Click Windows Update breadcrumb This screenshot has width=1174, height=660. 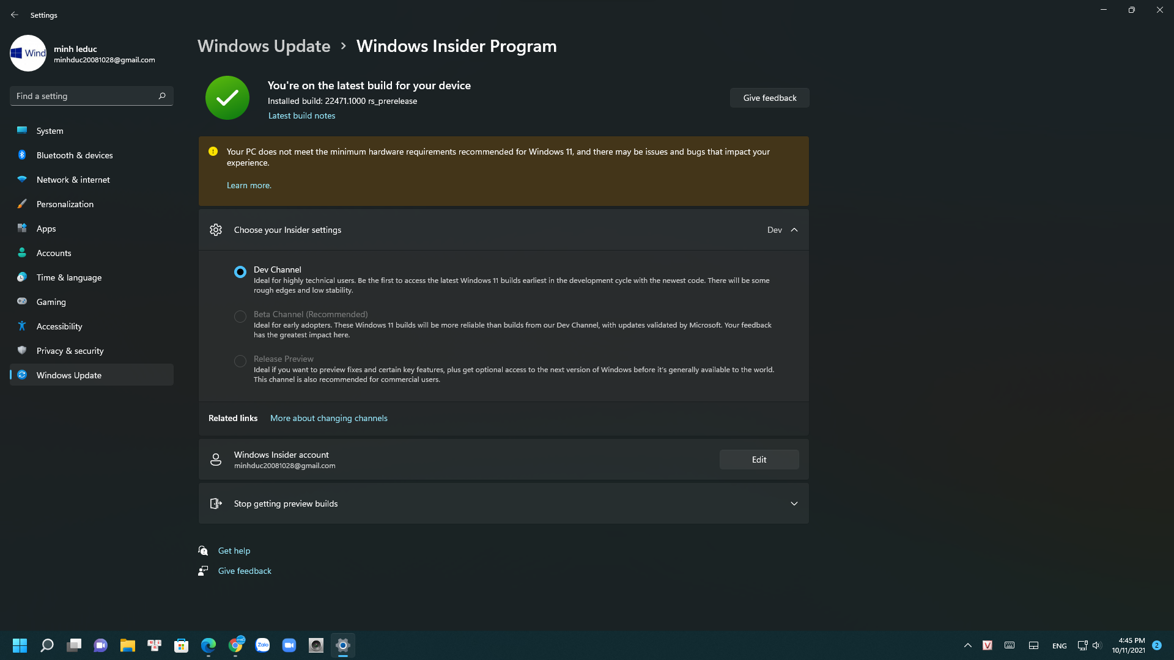[264, 46]
